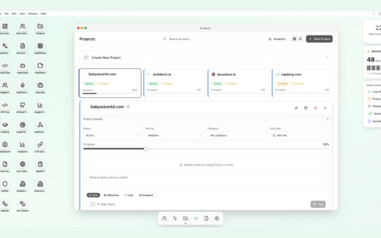
Task: Open the Recruitment people desktop icon
Action: [23, 26]
